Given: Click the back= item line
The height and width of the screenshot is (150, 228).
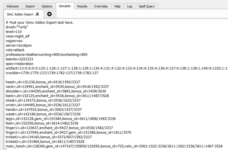Looking at the screenshot, I should click(57, 96).
